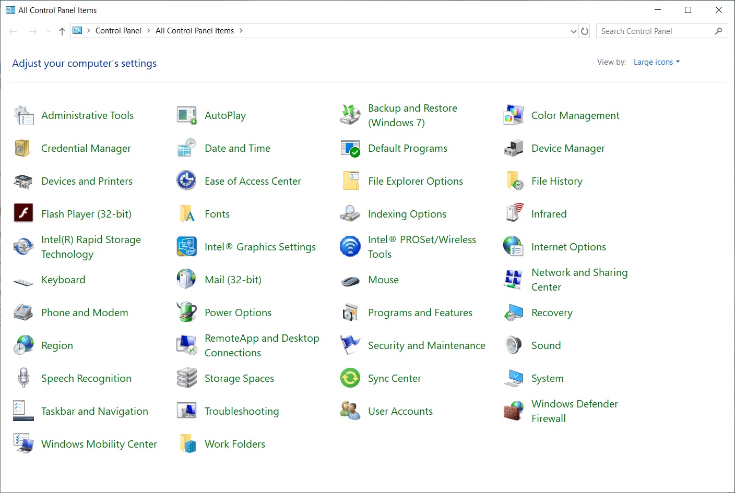Select All Control Panel Items breadcrumb

[195, 31]
